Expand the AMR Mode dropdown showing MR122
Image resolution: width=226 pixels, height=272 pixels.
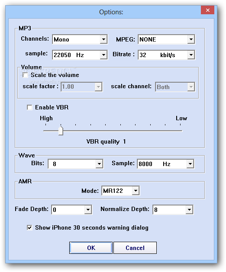coord(120,191)
